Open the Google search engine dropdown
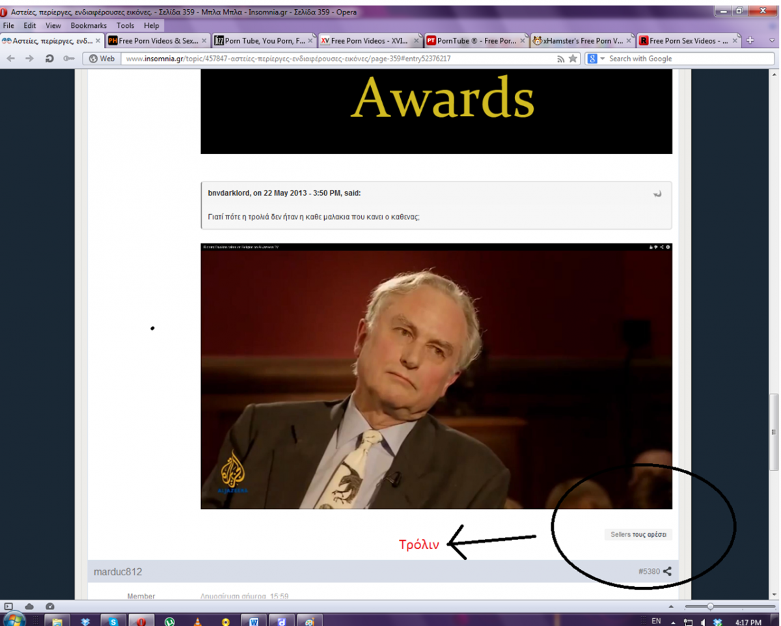Viewport: 781px width, 626px height. pos(596,59)
